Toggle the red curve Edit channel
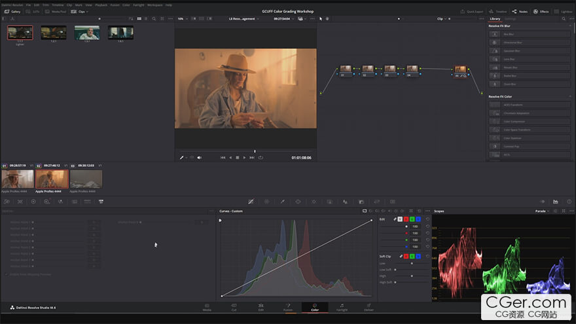576x324 pixels. (x=406, y=219)
